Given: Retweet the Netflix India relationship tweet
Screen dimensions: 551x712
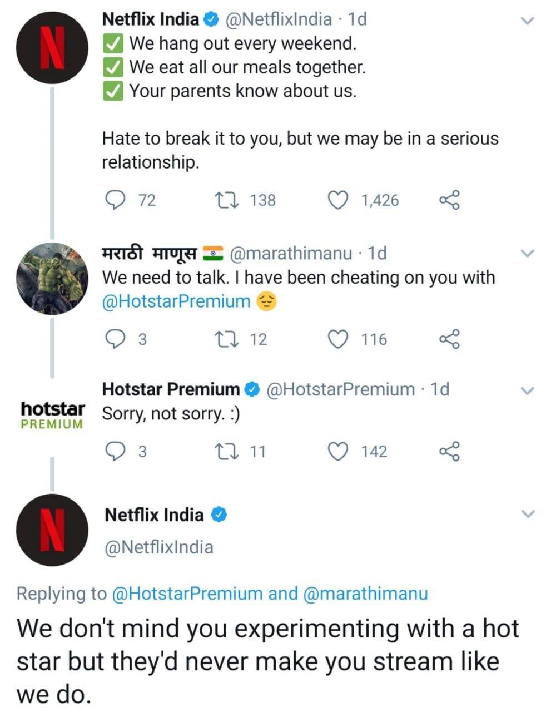Looking at the screenshot, I should click(229, 200).
